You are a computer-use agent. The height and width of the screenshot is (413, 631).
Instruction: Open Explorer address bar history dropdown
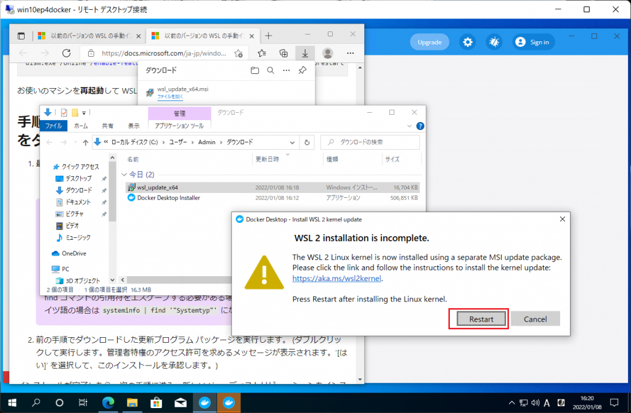(292, 142)
